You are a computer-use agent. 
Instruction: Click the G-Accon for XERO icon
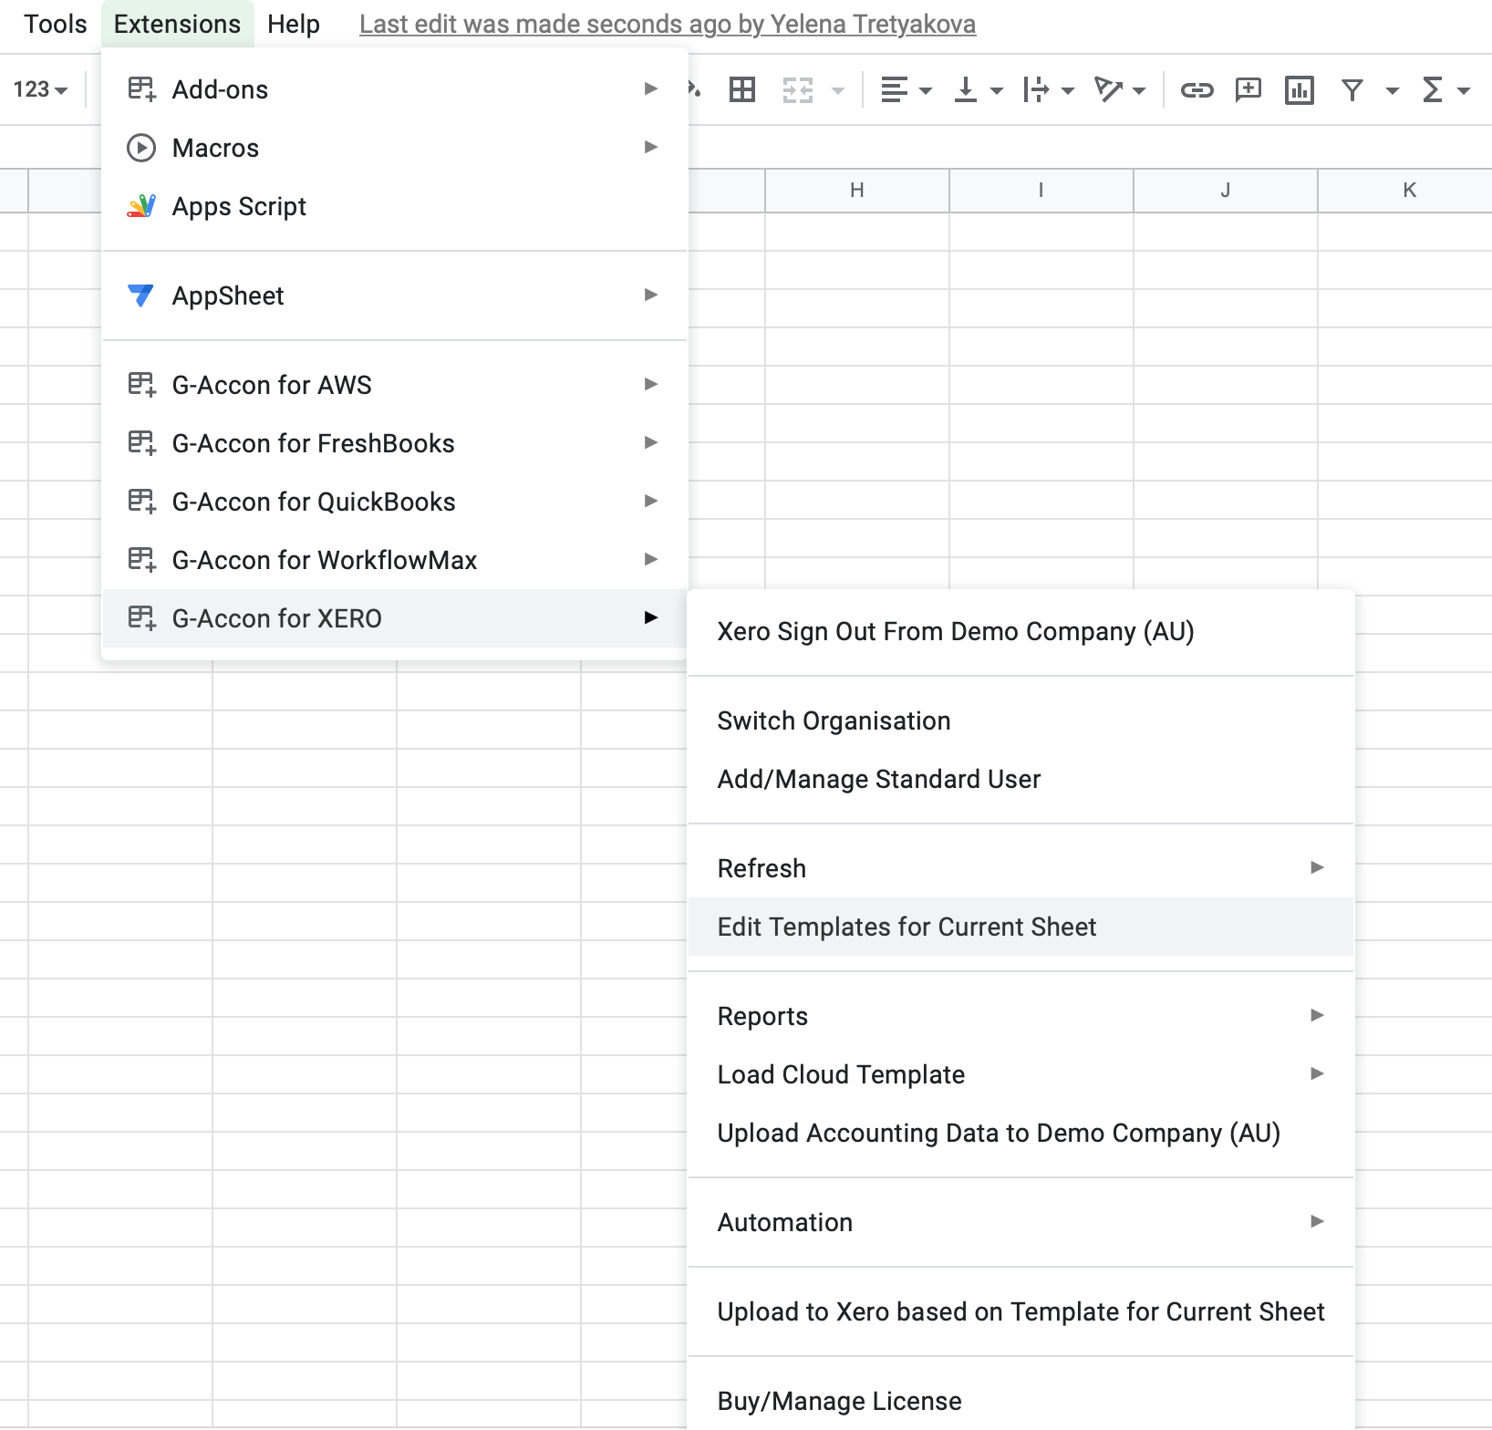(141, 618)
